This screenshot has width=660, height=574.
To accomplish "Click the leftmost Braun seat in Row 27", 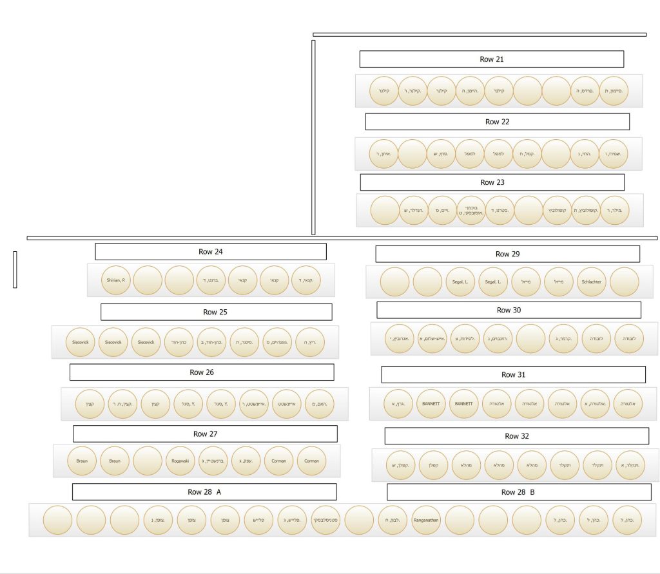I will (82, 461).
